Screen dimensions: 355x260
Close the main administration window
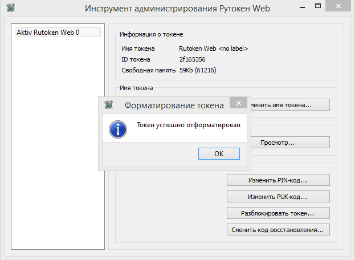[338, 6]
